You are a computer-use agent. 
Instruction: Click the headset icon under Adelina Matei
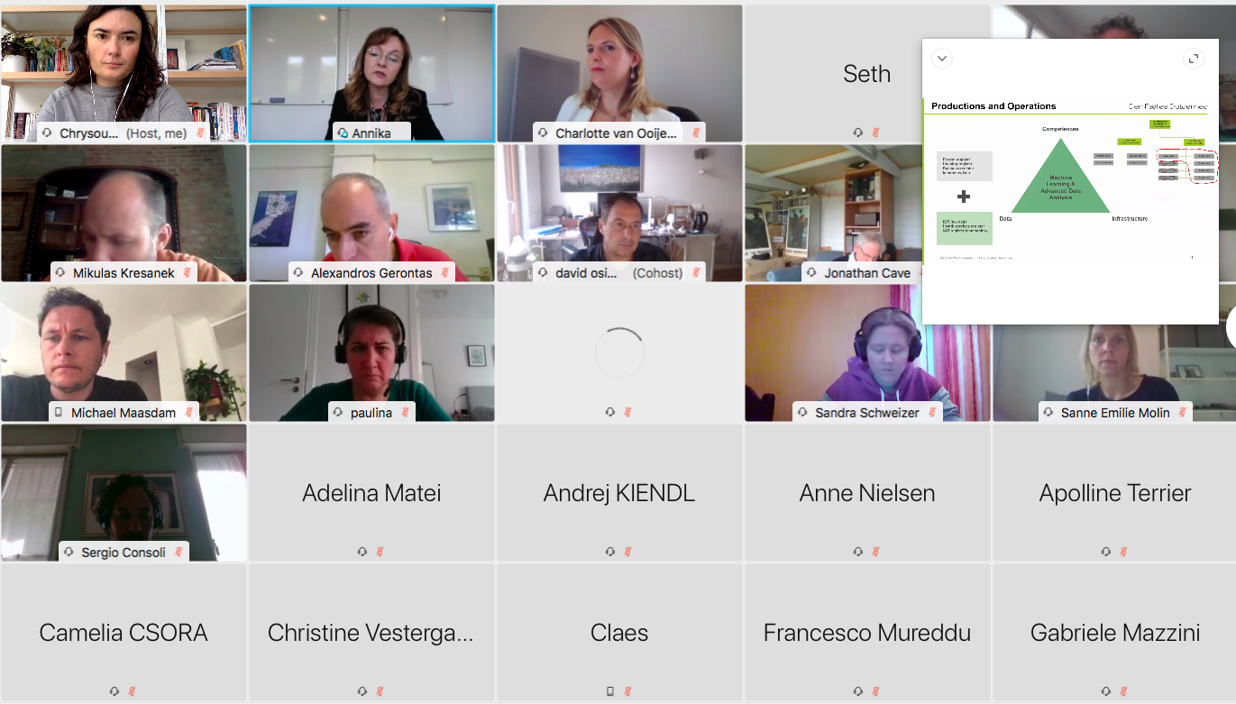click(362, 552)
